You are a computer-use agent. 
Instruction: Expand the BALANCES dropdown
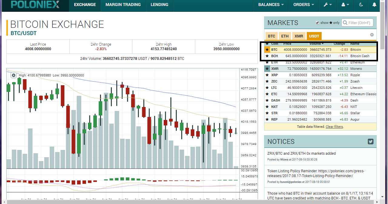pyautogui.click(x=271, y=5)
